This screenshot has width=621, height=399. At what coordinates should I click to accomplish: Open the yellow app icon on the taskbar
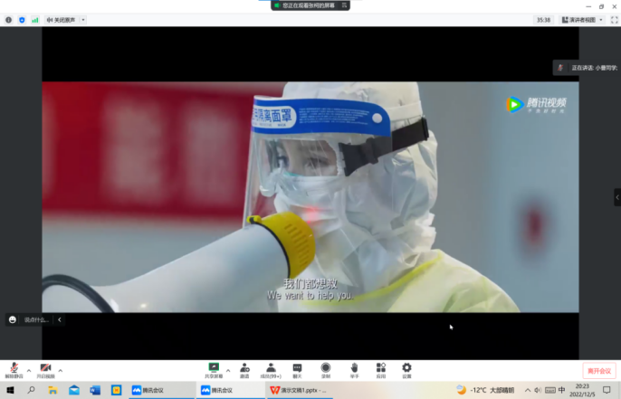117,390
